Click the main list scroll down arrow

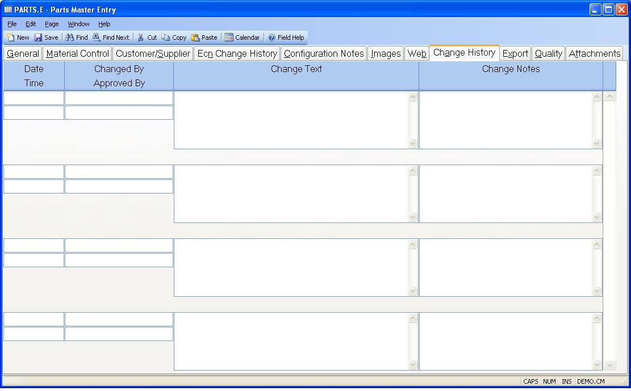pyautogui.click(x=609, y=365)
